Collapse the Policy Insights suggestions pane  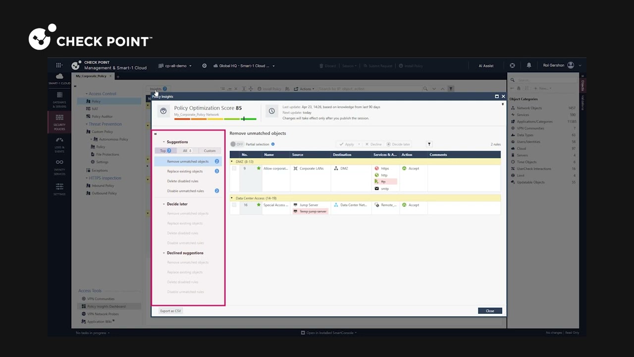[x=156, y=134]
